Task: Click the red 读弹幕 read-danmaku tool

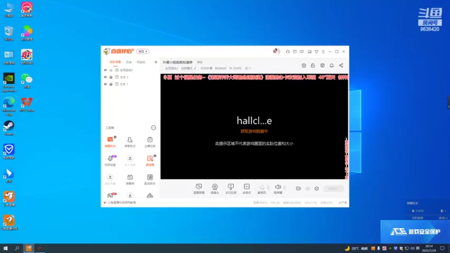Action: 150,161
